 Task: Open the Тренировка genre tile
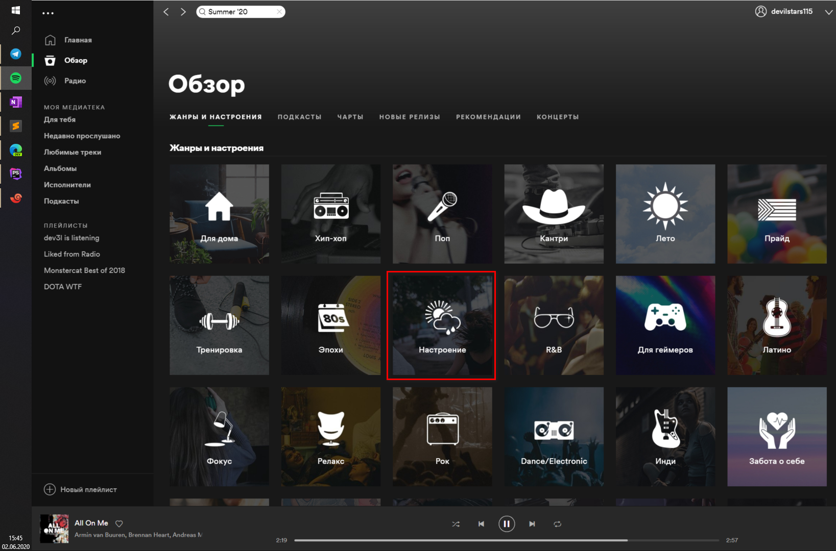(x=219, y=325)
